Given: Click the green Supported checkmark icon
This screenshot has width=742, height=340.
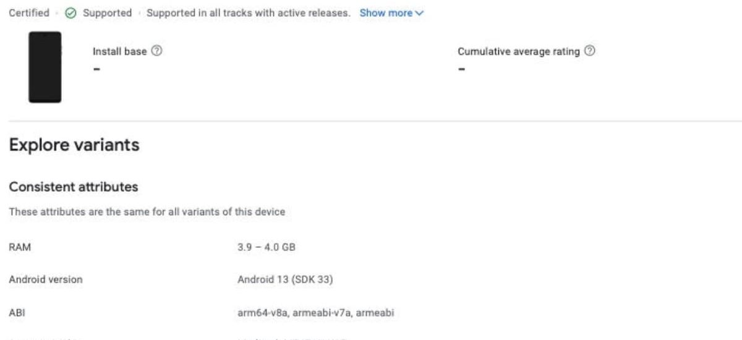Looking at the screenshot, I should click(70, 13).
